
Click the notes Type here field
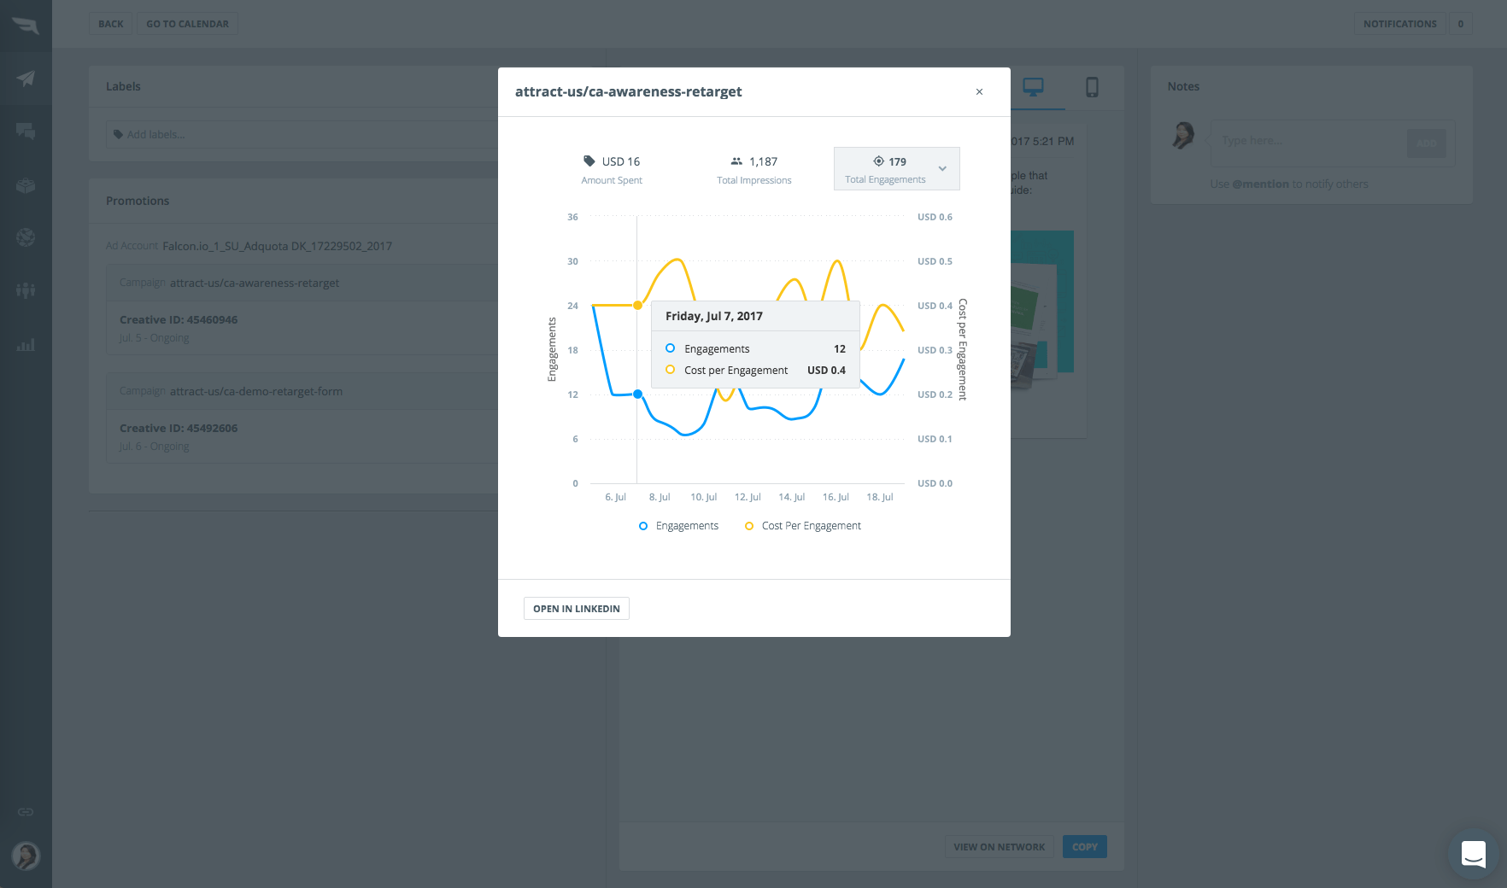1307,142
